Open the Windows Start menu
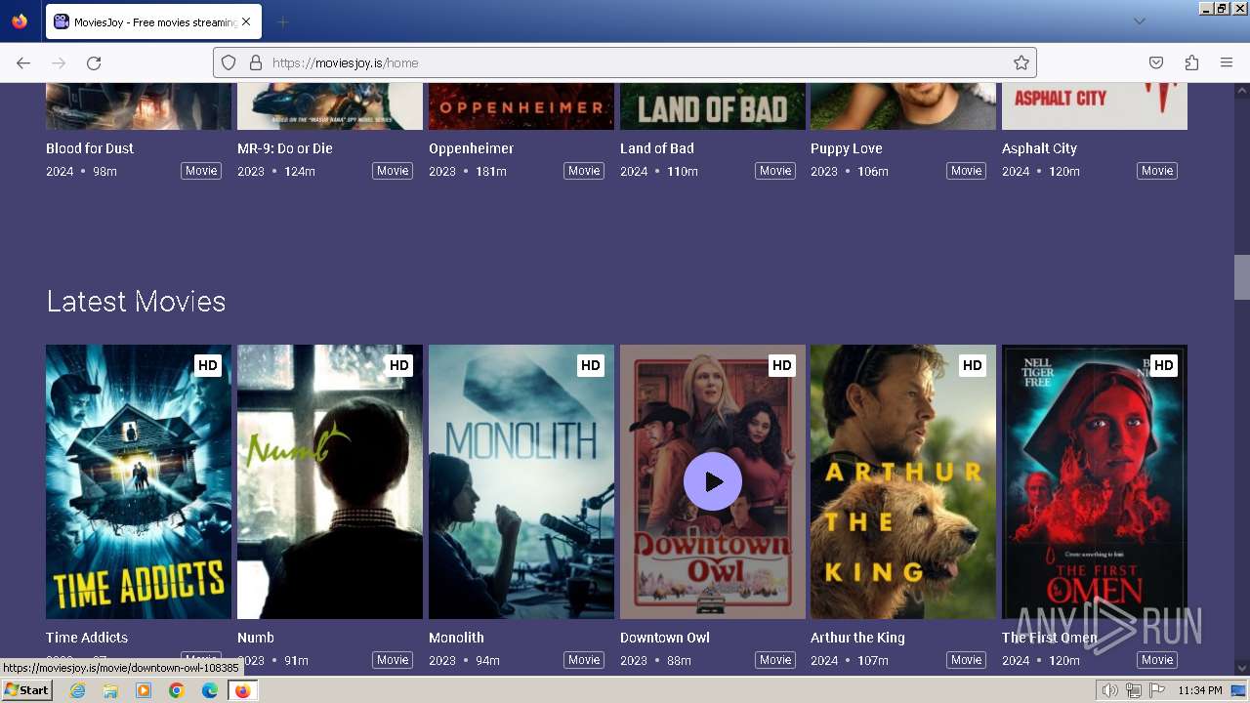The width and height of the screenshot is (1250, 703). click(x=27, y=690)
